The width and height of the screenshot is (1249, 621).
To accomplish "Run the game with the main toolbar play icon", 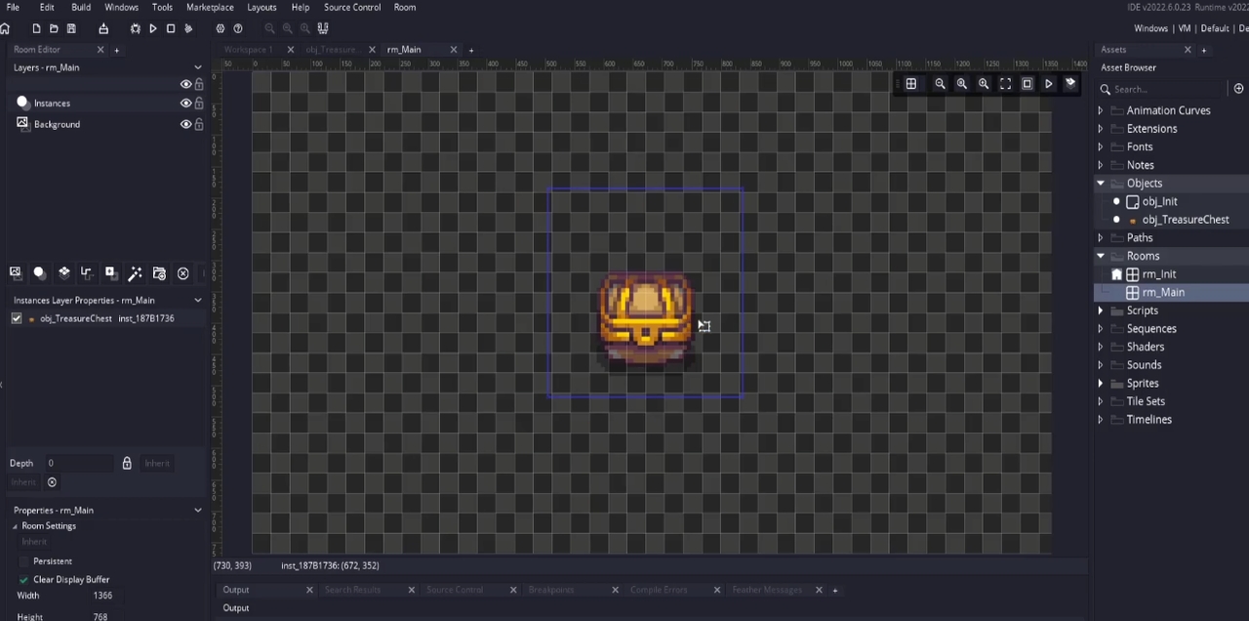I will [152, 28].
